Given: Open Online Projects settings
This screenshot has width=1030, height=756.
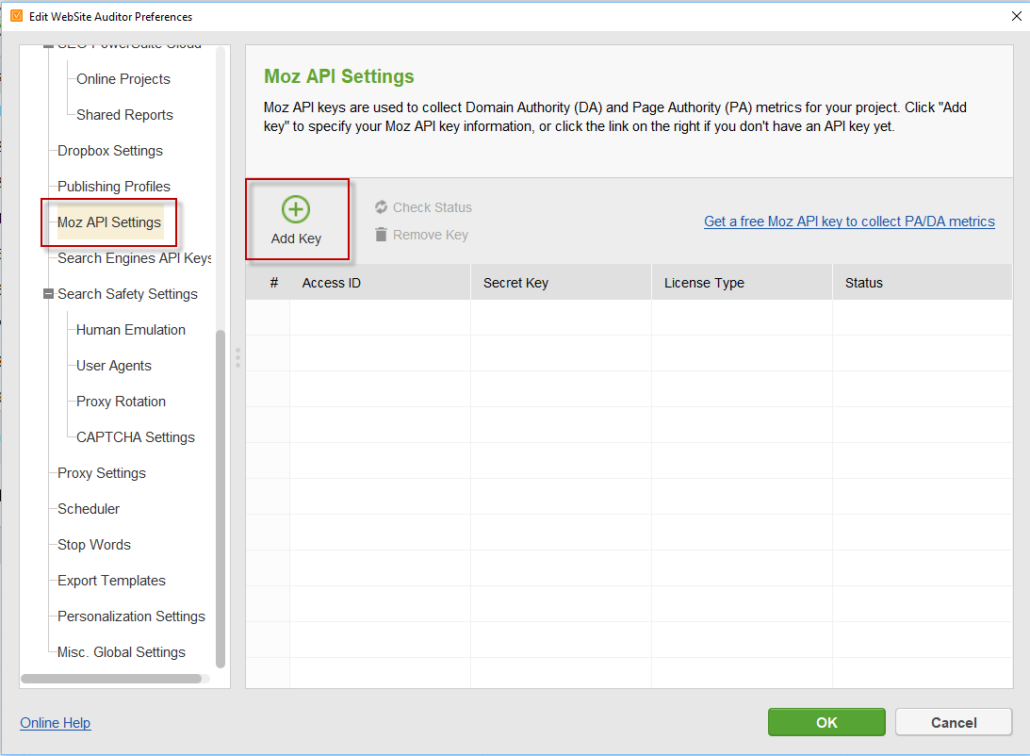Looking at the screenshot, I should pos(123,79).
